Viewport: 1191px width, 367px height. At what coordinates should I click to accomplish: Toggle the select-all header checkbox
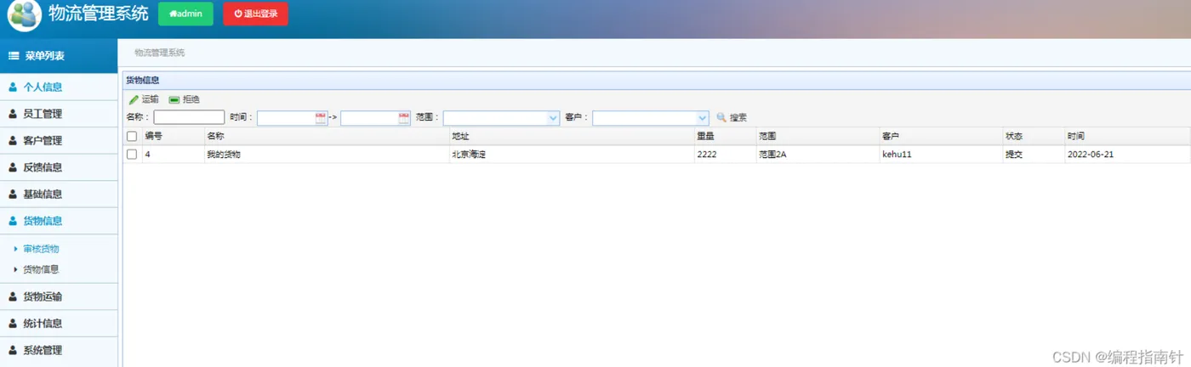click(132, 136)
